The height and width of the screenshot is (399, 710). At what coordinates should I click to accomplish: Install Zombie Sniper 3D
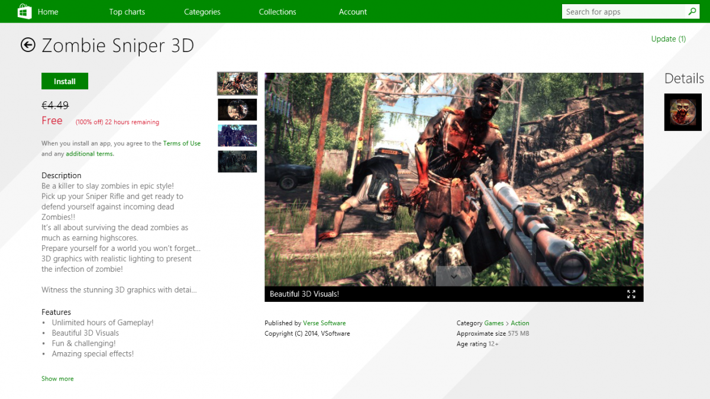point(64,81)
